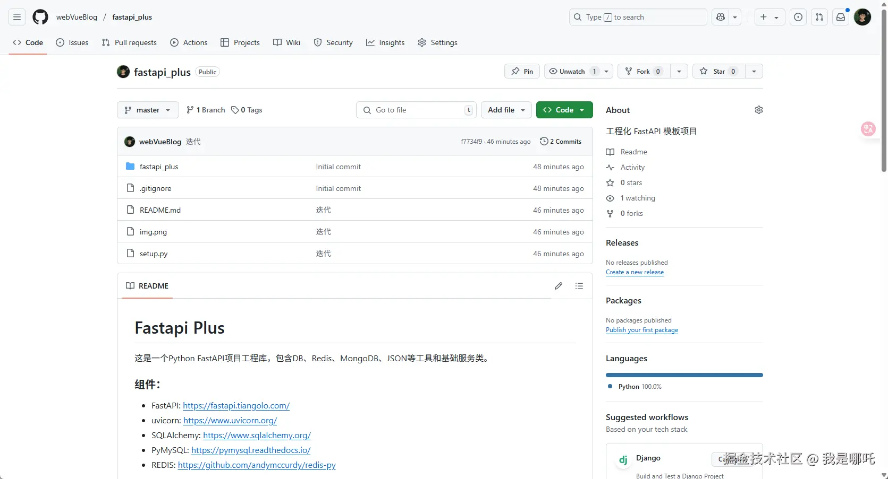
Task: Star the fastapi_plus repository
Action: (718, 71)
